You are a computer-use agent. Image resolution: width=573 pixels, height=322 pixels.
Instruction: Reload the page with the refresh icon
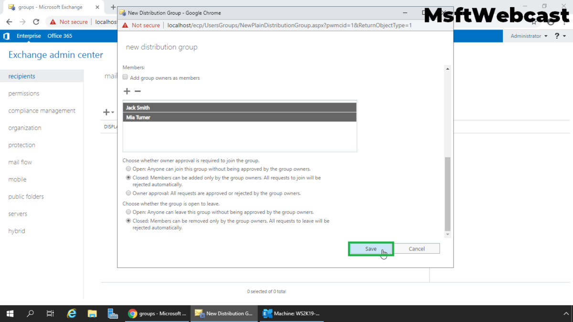tap(36, 21)
